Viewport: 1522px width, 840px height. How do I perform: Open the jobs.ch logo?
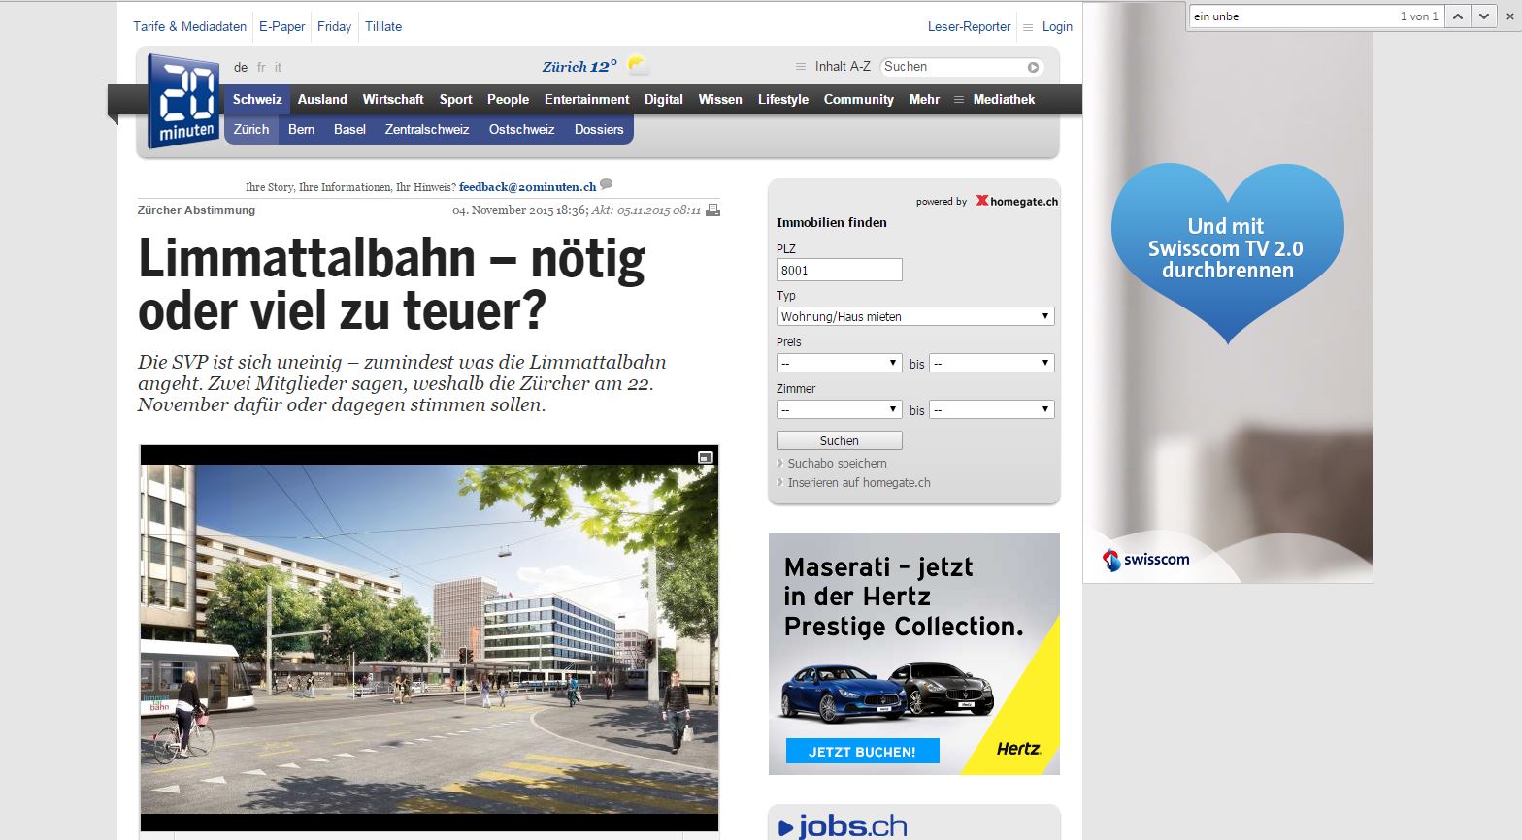click(x=843, y=826)
